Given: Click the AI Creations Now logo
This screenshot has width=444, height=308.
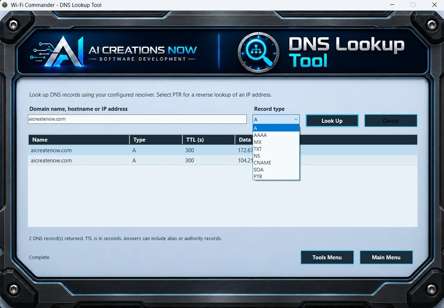Looking at the screenshot, I should pyautogui.click(x=114, y=52).
